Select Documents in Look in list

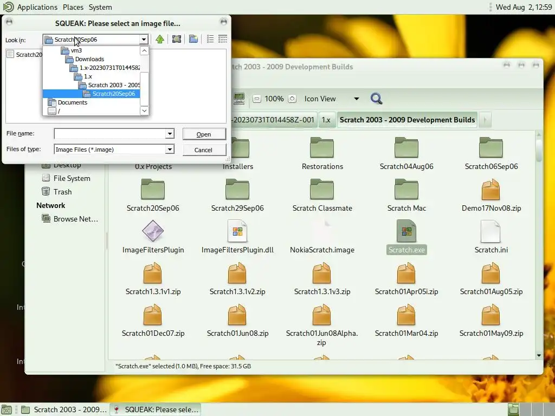[x=73, y=102]
